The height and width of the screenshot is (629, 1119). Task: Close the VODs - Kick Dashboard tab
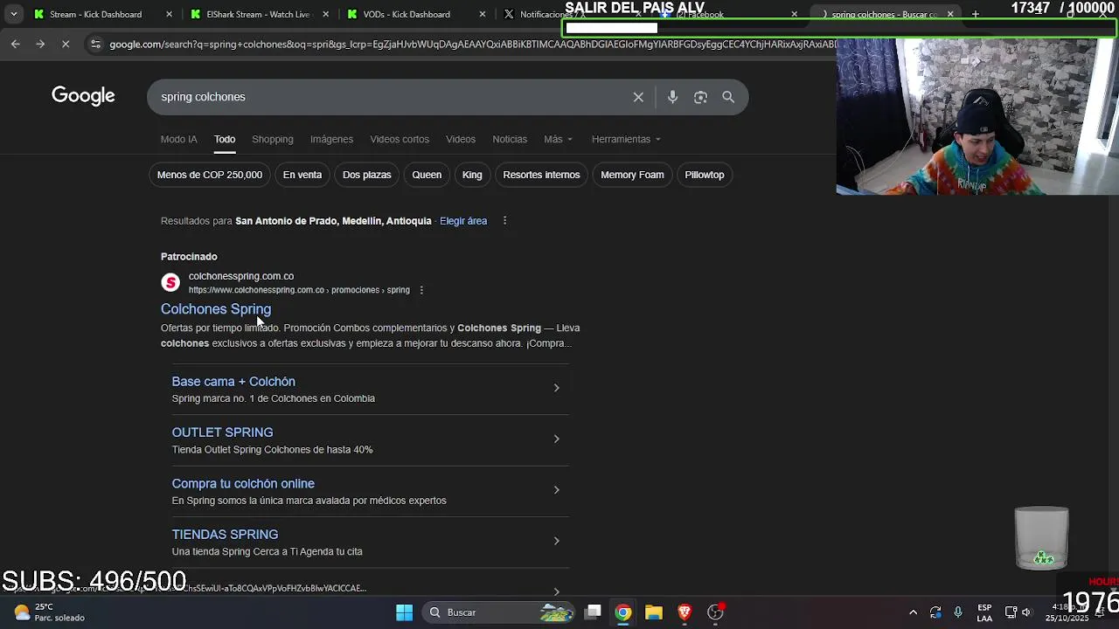point(483,14)
